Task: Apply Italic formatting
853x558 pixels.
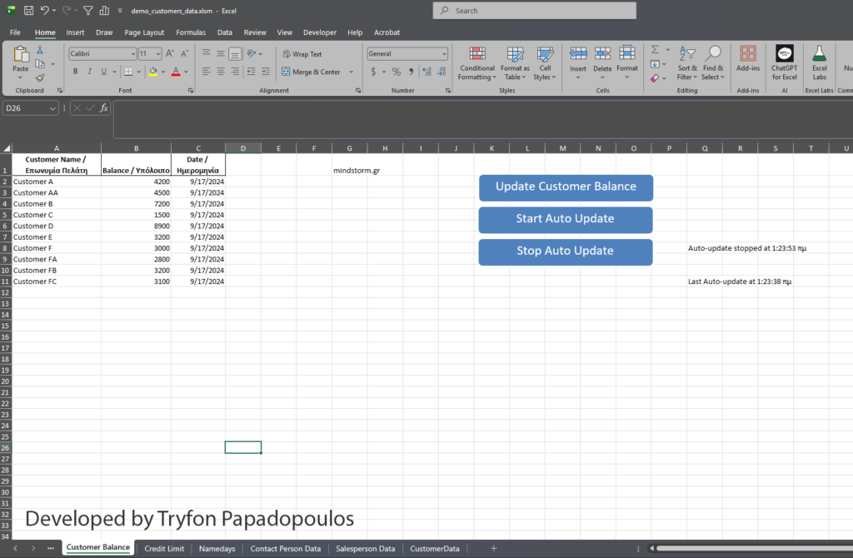Action: coord(89,72)
